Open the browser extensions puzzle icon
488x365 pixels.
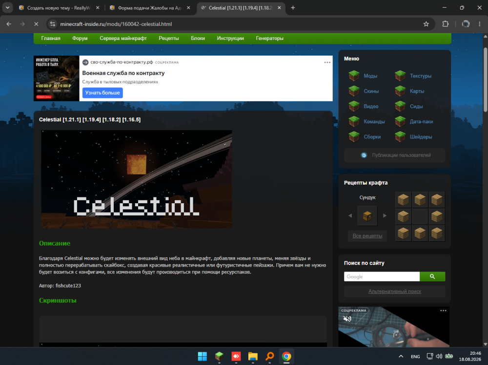point(446,24)
